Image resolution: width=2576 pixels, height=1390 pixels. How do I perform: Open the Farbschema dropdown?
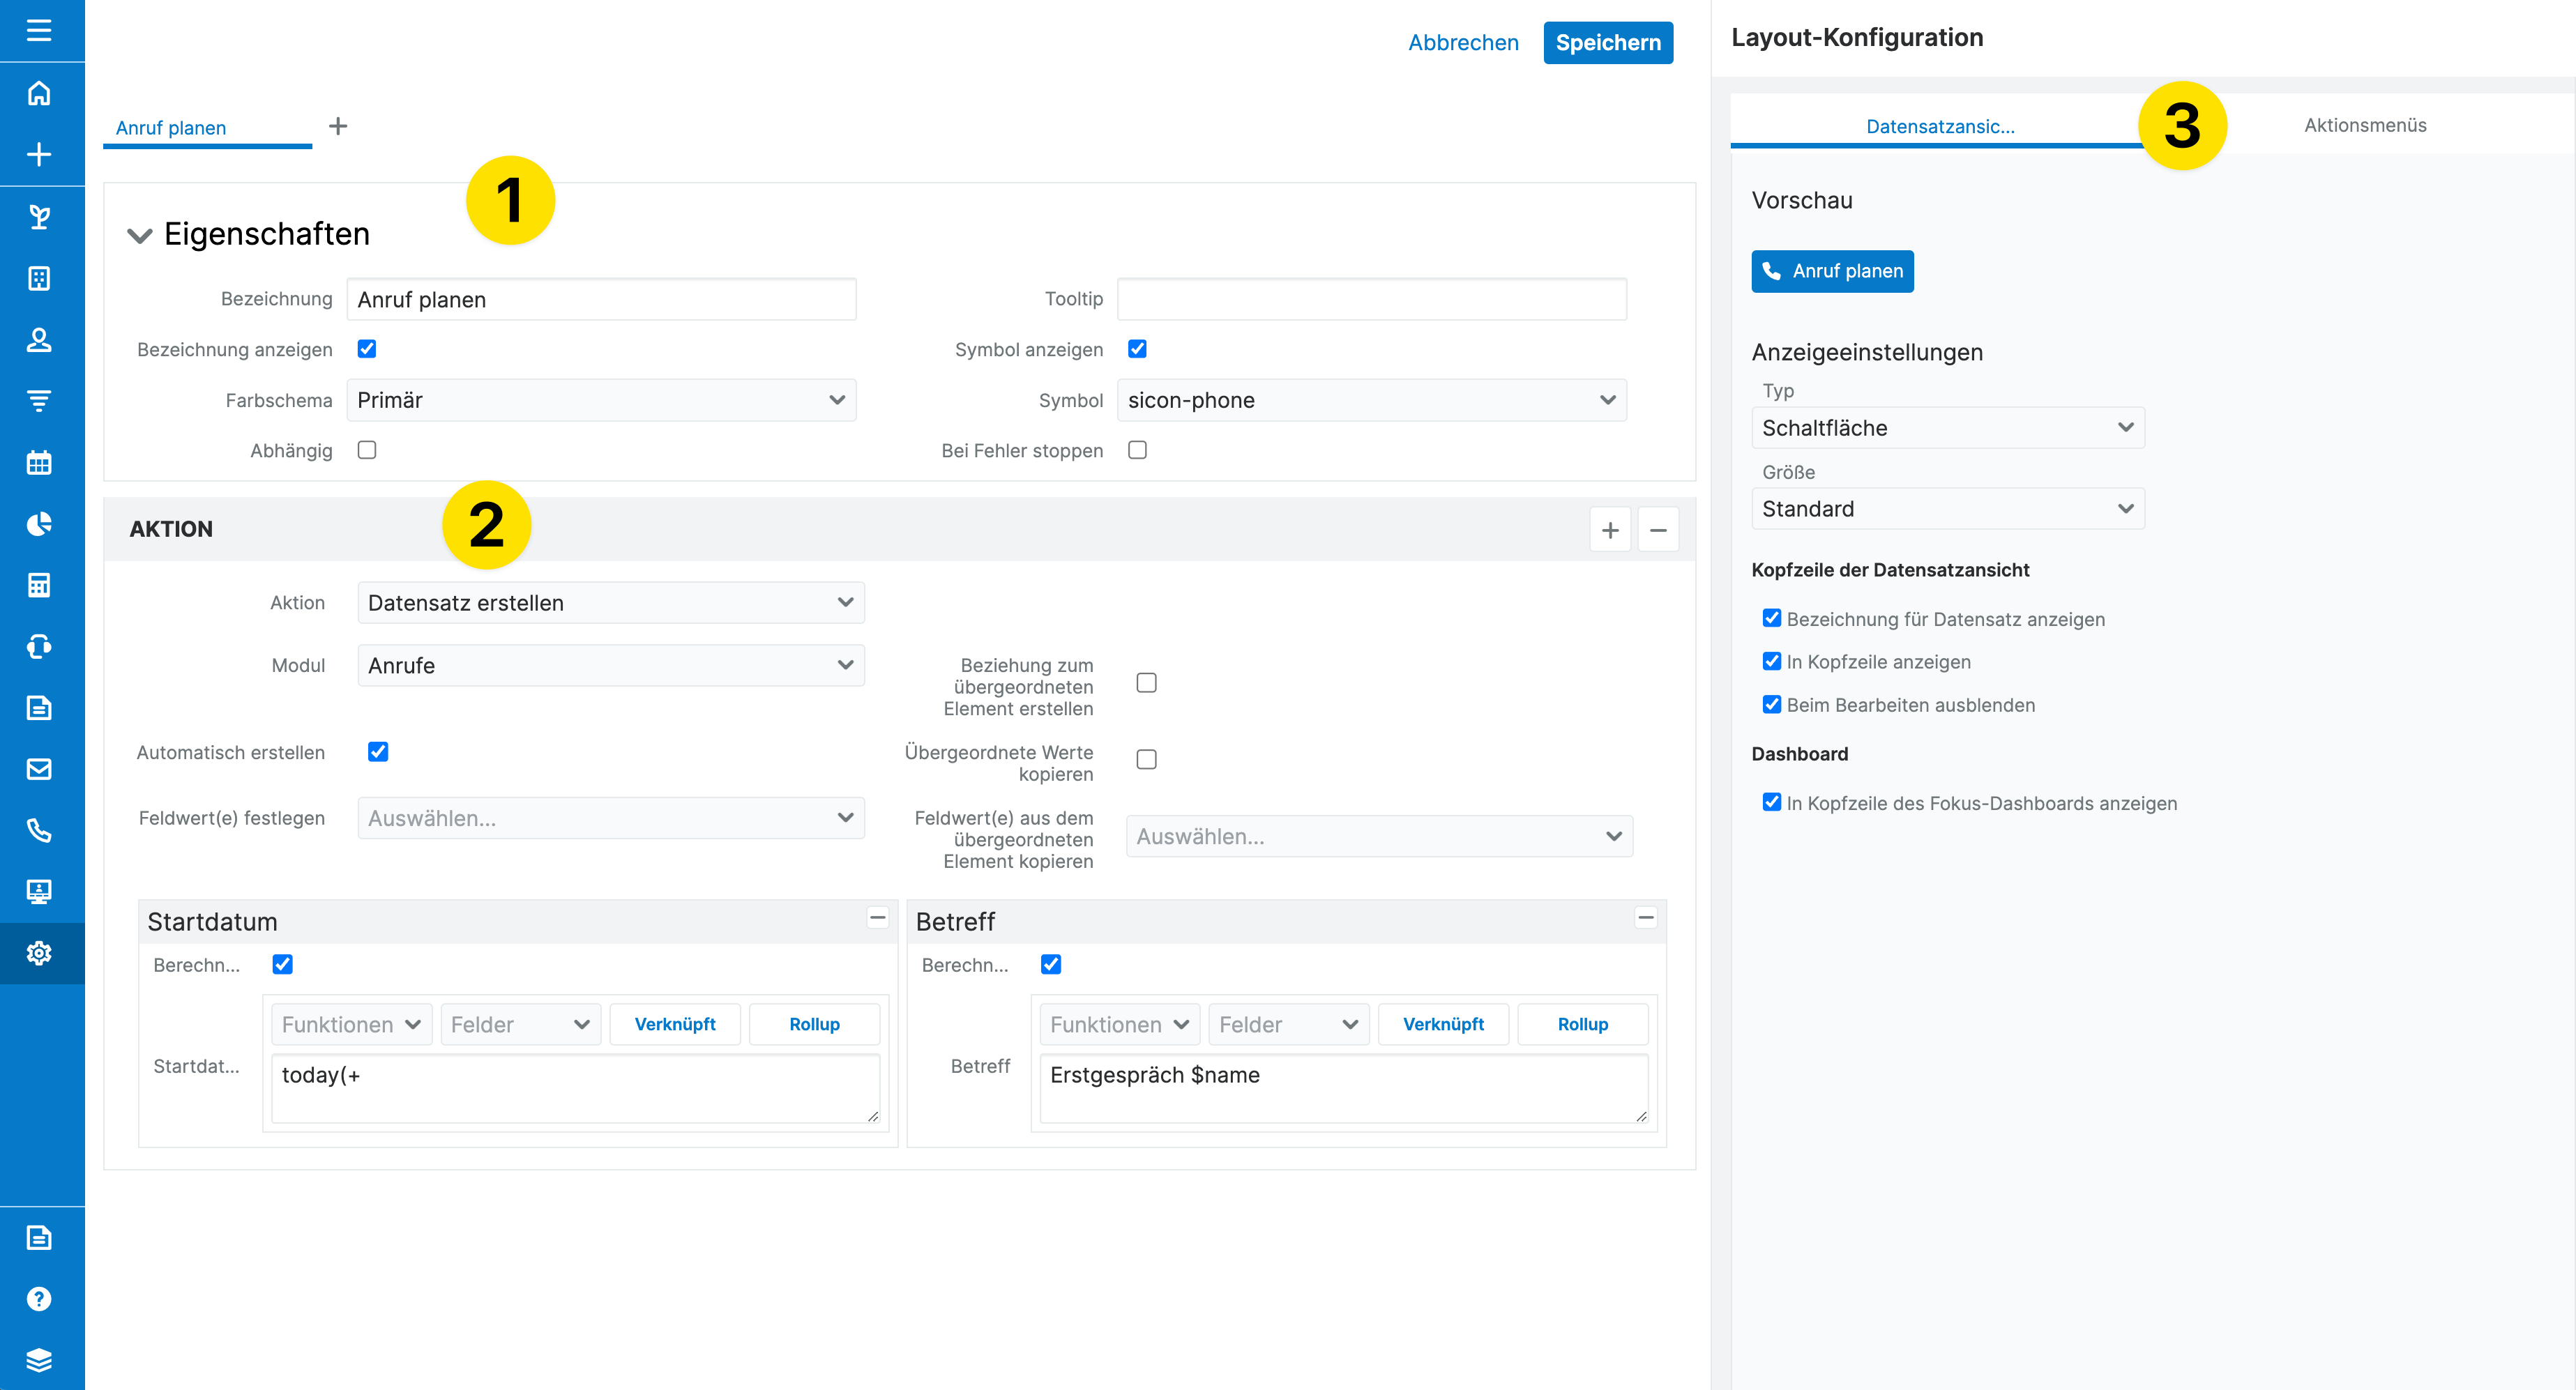pos(602,399)
